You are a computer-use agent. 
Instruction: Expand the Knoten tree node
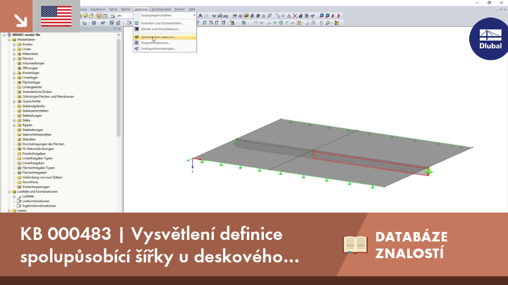click(x=14, y=44)
